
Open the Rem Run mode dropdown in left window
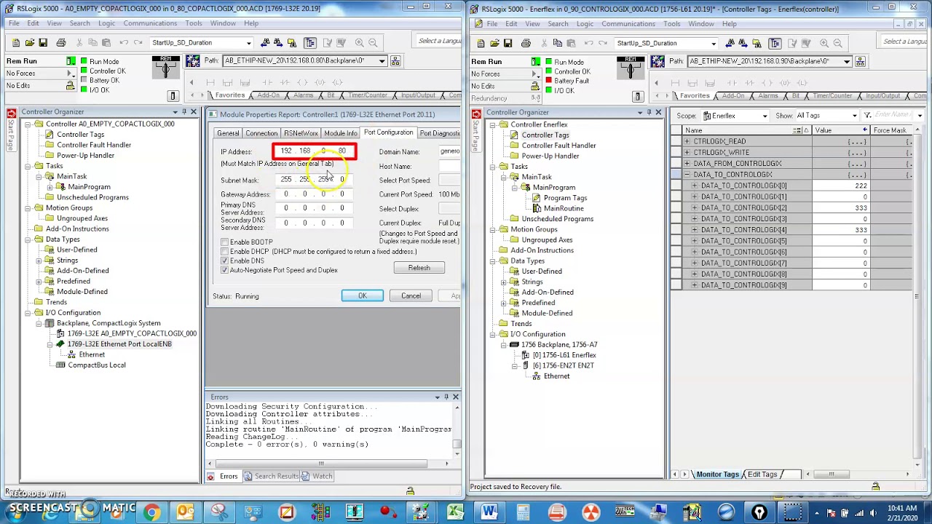[71, 62]
